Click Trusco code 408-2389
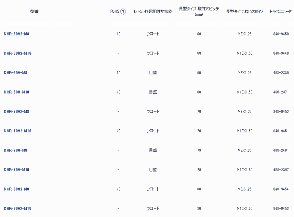This screenshot has height=217, width=294. pos(281,73)
